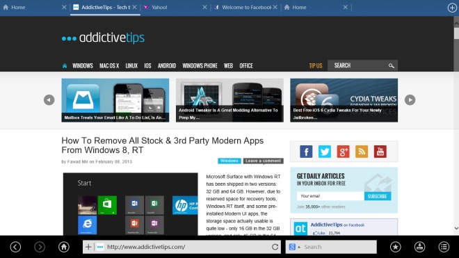The height and width of the screenshot is (258, 459).
Task: Go forward using the forward arrow button
Action: 40,247
